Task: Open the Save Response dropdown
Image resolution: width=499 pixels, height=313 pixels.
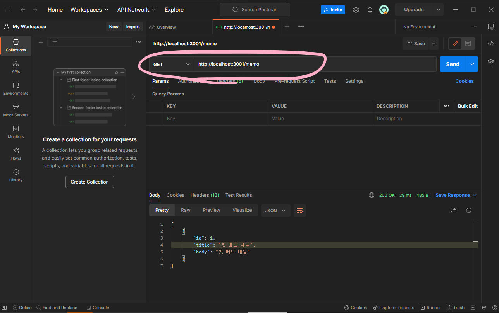Action: (x=456, y=195)
